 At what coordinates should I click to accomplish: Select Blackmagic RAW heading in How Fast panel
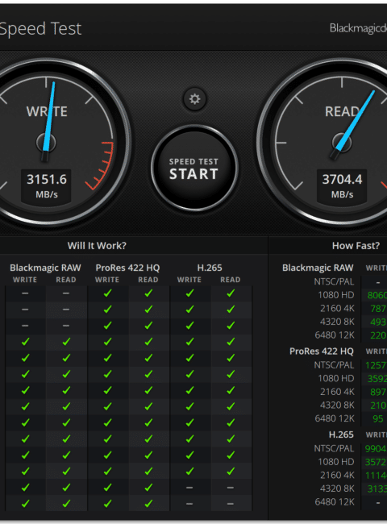pyautogui.click(x=318, y=268)
